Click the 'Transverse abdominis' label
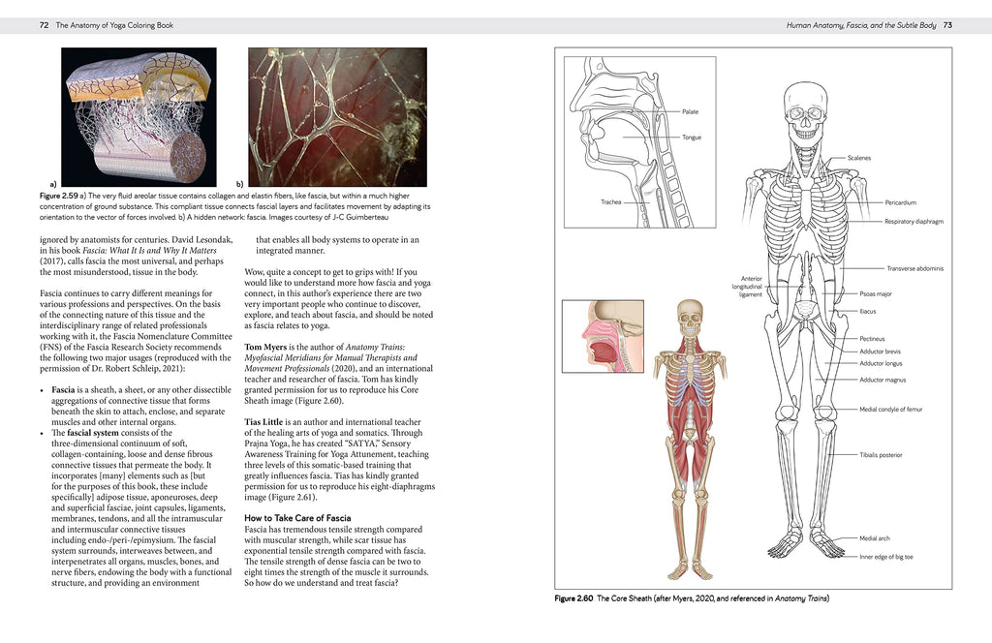The height and width of the screenshot is (643, 992). pos(914,268)
